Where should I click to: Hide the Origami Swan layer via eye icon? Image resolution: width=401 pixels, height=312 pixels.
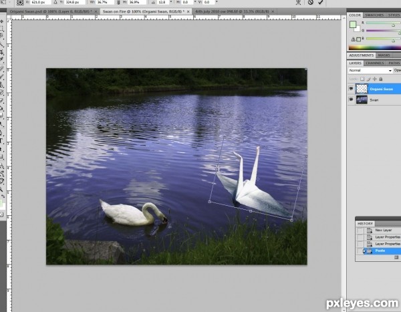pyautogui.click(x=351, y=88)
